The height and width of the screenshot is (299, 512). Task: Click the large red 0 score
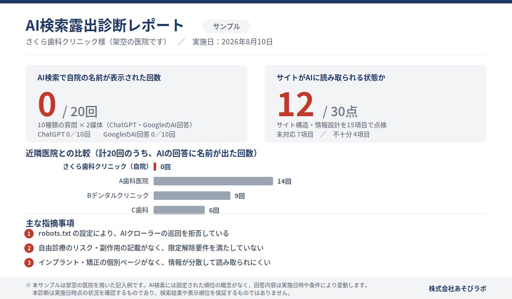pyautogui.click(x=47, y=105)
